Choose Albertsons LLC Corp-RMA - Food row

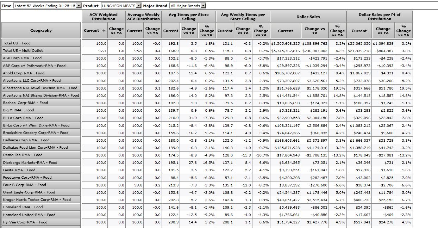coord(41,81)
